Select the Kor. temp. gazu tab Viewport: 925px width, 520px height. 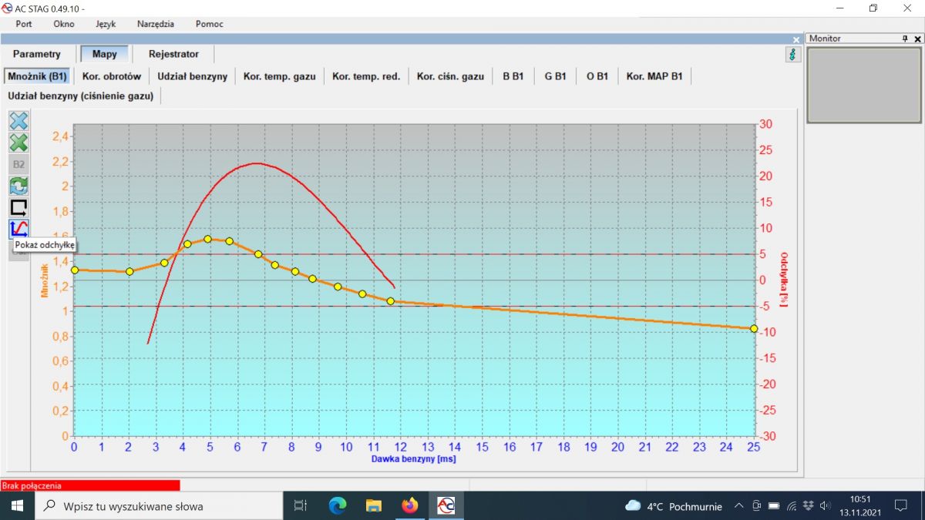(279, 76)
